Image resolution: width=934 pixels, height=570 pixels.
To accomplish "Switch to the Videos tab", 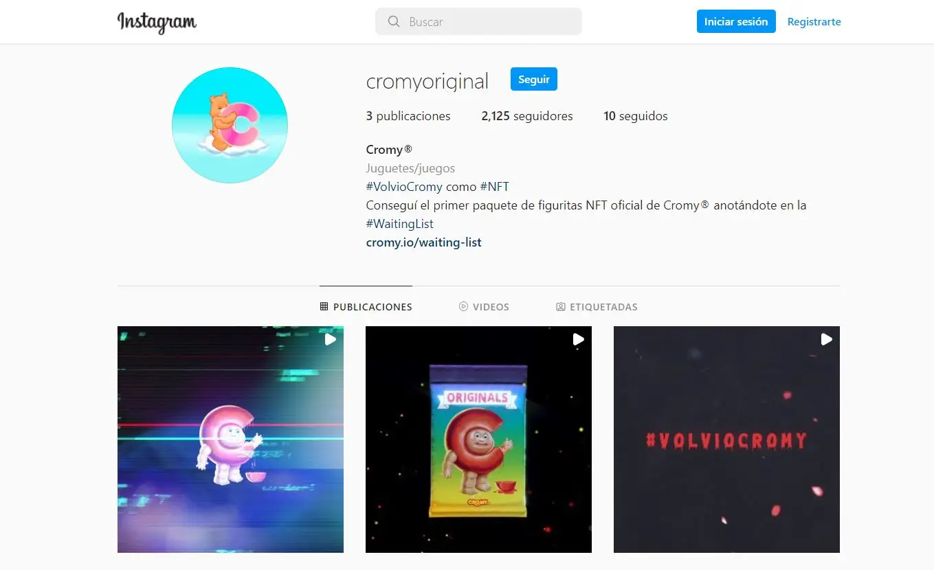I will (484, 307).
